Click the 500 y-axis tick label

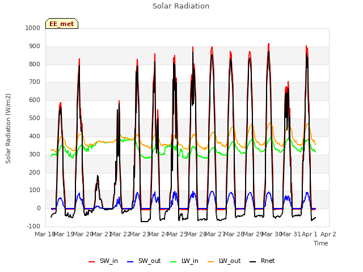click(x=35, y=118)
